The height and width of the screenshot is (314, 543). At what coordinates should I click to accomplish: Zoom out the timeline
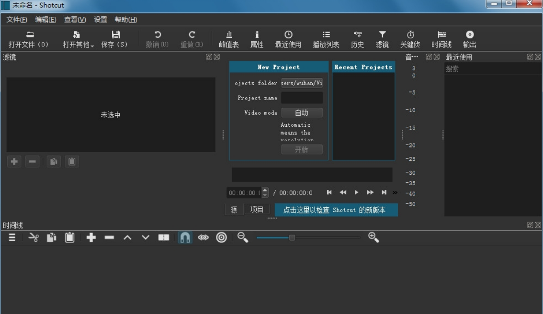point(242,237)
